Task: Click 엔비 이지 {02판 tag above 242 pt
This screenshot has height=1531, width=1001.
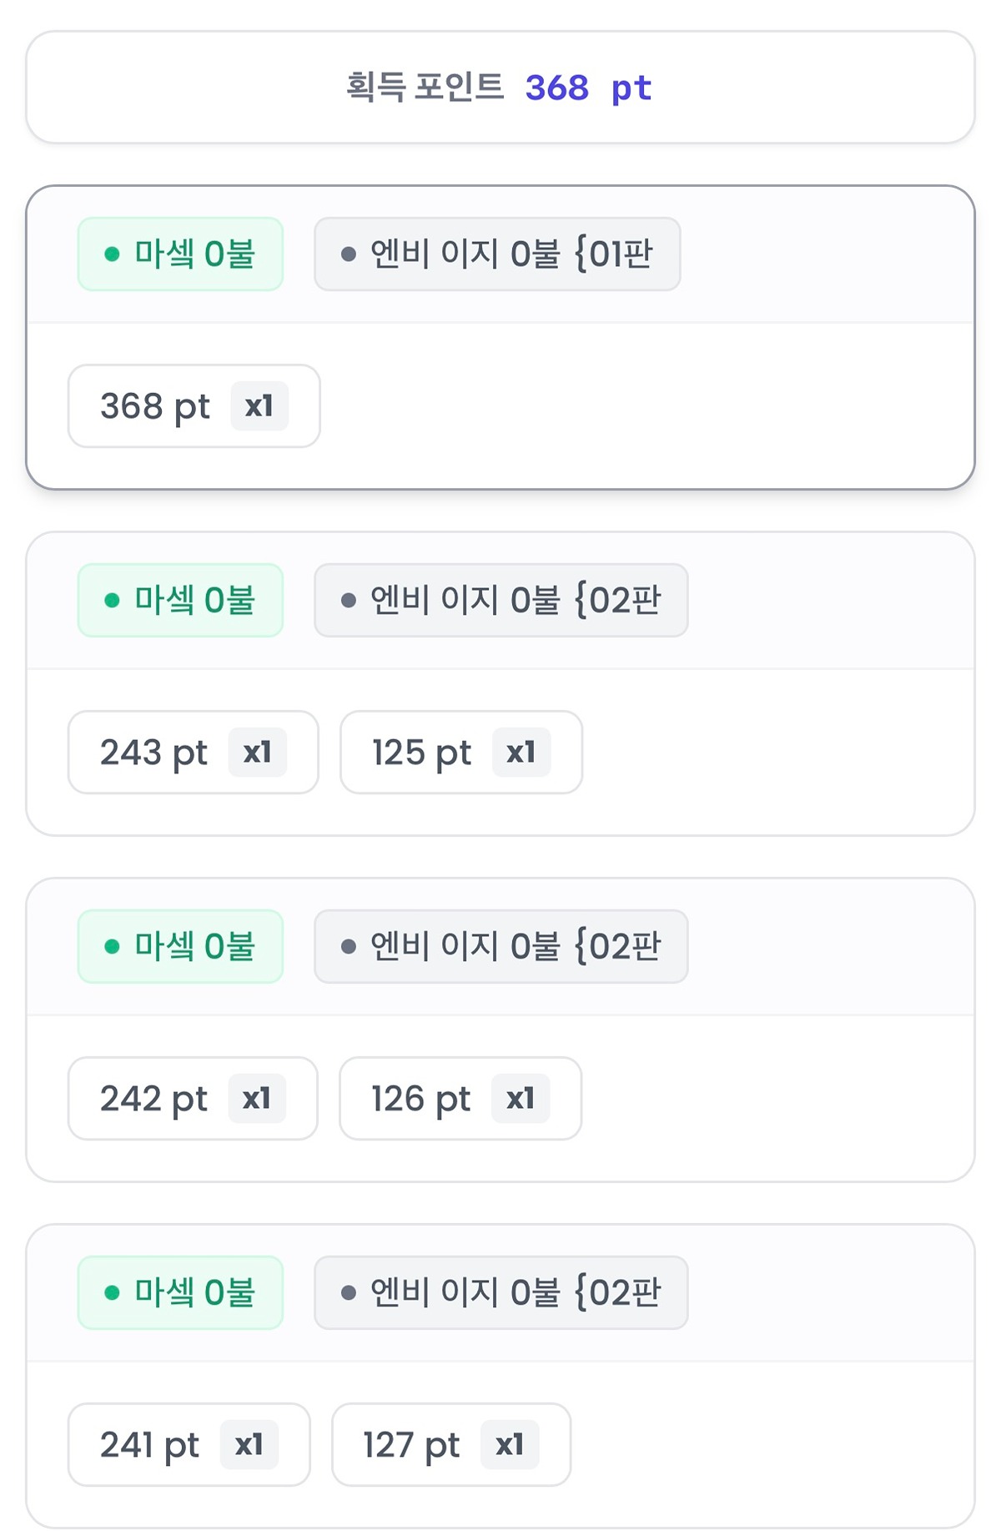Action: click(500, 947)
